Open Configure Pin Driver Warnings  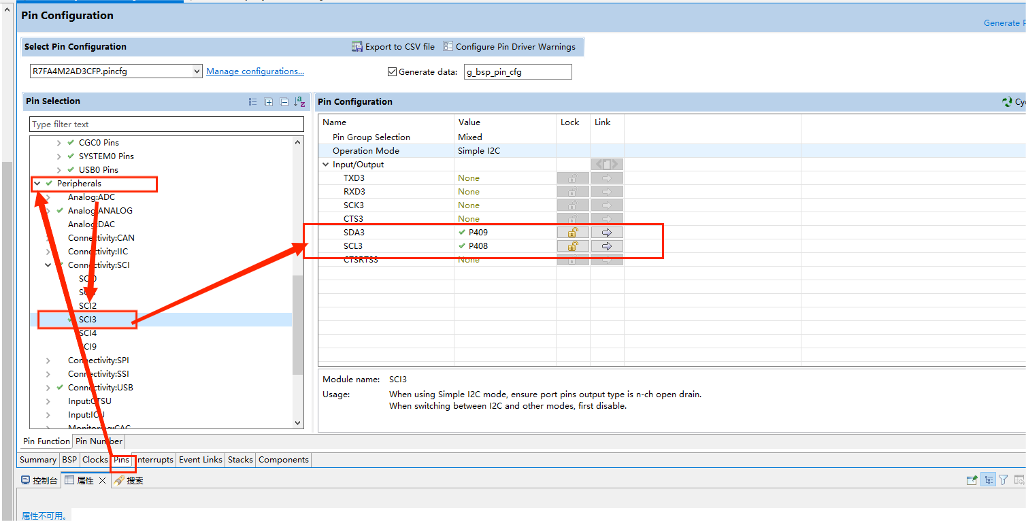point(509,46)
